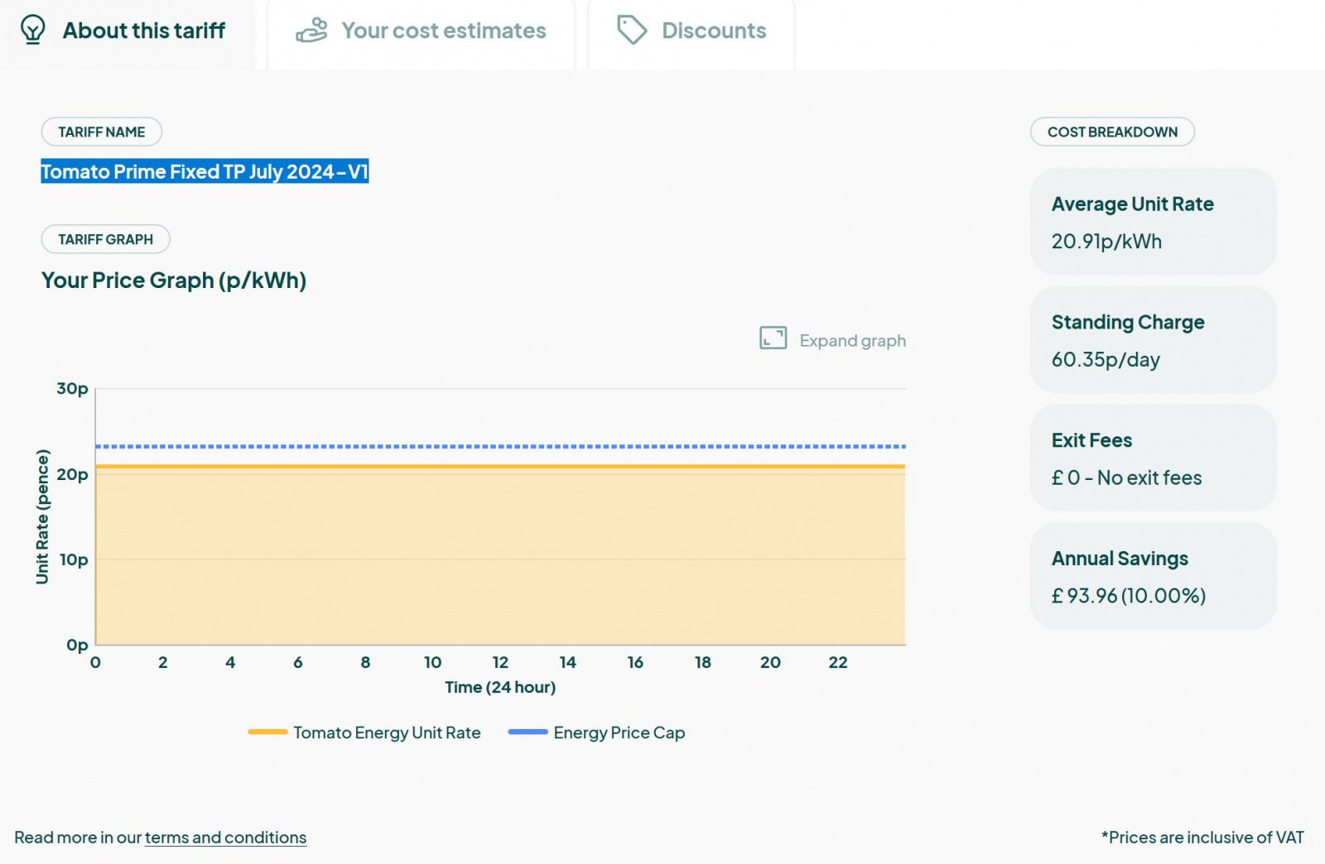Click the Unit Rate (pence) axis title
This screenshot has width=1325, height=864.
(42, 516)
